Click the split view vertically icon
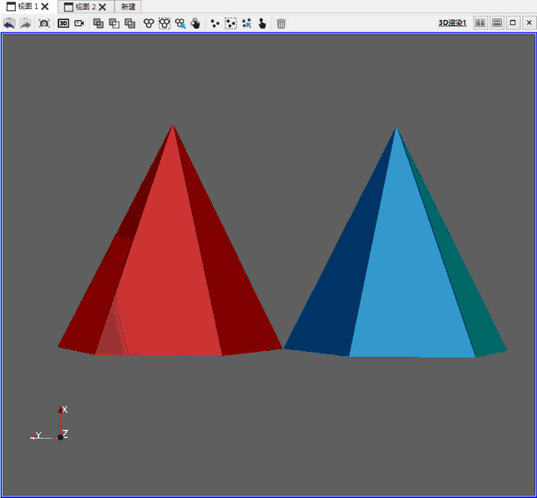This screenshot has width=537, height=498. [x=497, y=23]
